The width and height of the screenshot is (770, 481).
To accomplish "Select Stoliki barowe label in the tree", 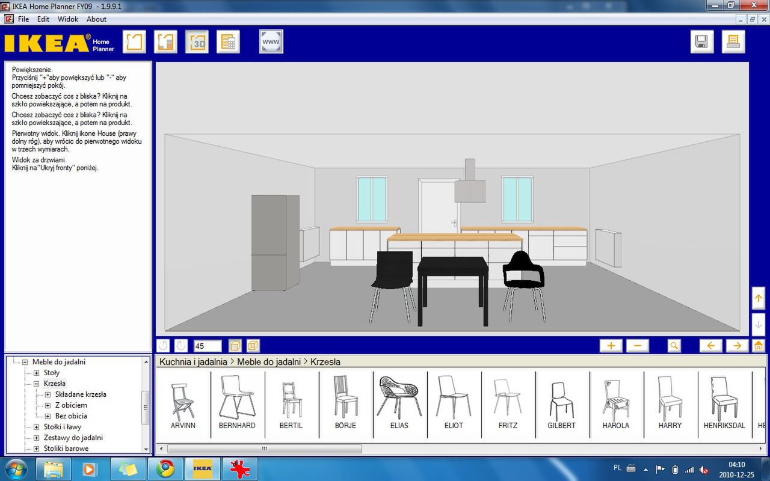I will point(66,449).
